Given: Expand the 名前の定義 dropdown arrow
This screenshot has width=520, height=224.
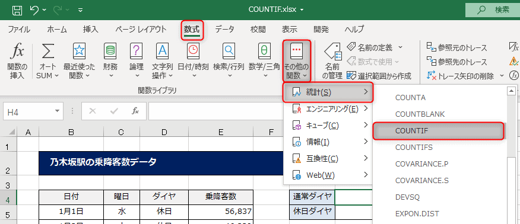Looking at the screenshot, I should (400, 47).
